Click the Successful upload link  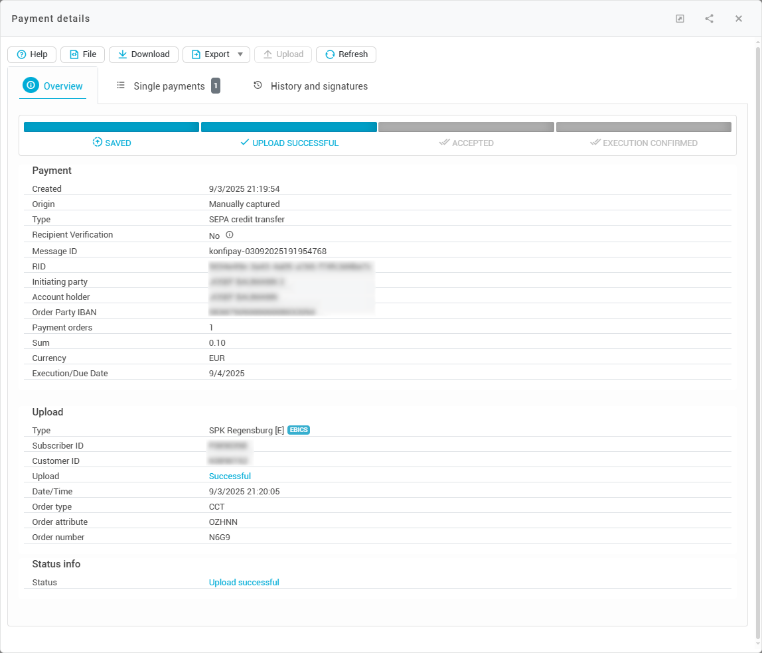pos(230,476)
